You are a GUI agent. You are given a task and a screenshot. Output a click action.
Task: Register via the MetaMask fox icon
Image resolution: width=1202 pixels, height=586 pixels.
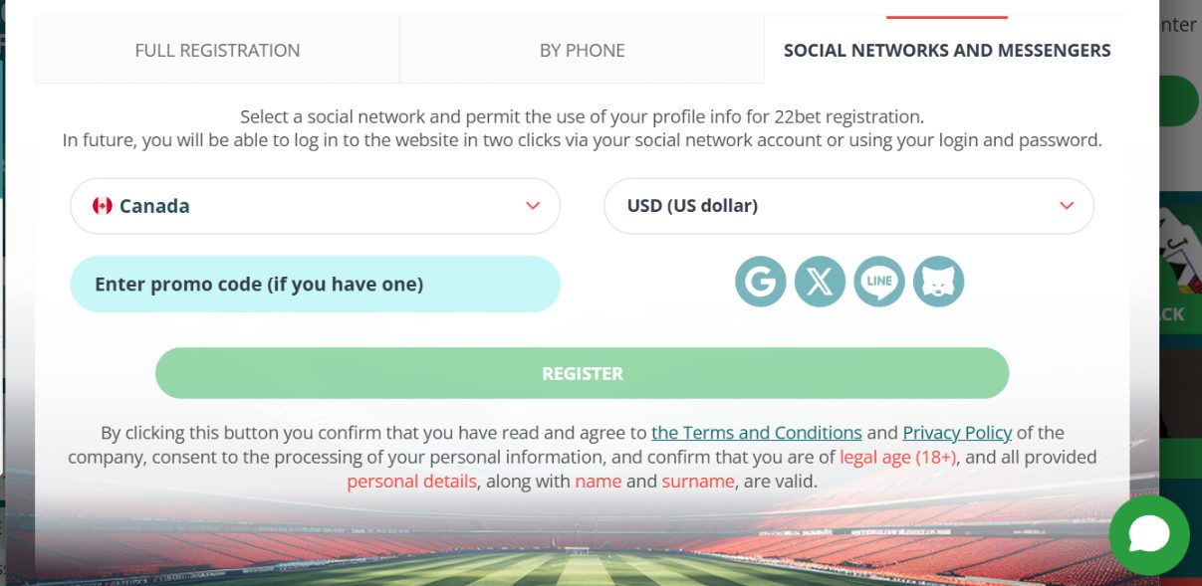point(938,282)
